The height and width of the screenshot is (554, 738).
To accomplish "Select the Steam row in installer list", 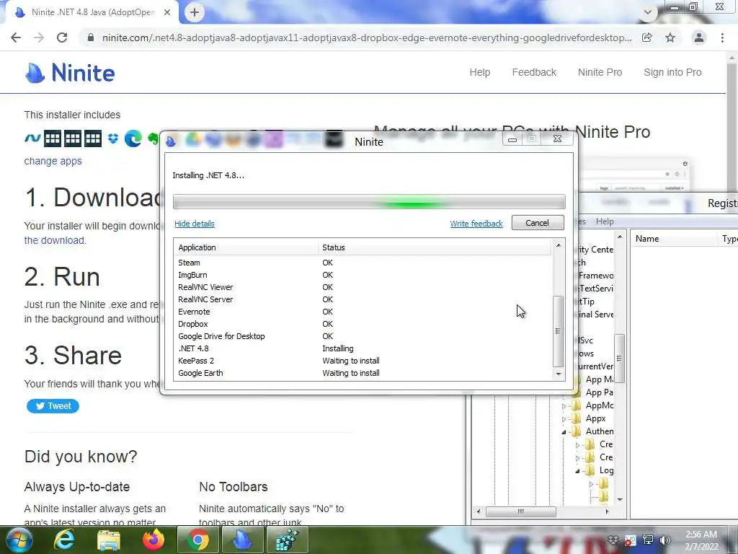I will pyautogui.click(x=363, y=263).
